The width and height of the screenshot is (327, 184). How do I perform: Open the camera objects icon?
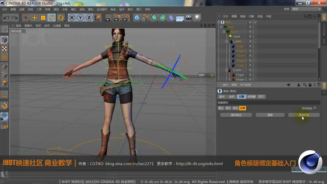coord(189,18)
